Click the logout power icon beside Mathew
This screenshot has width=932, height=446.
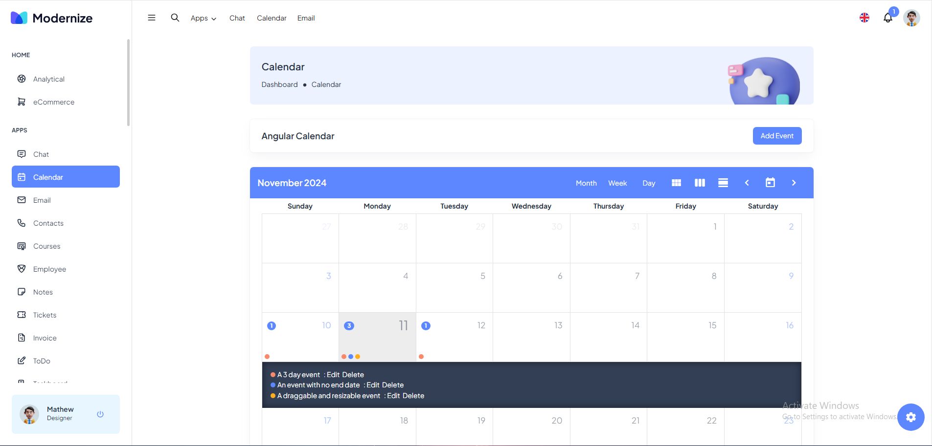click(x=100, y=414)
